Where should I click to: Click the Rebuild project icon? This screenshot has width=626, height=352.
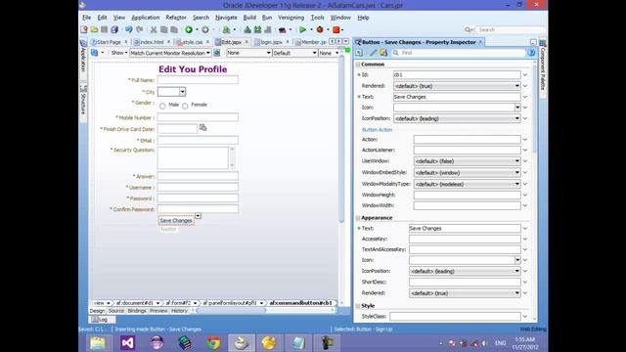pyautogui.click(x=257, y=29)
